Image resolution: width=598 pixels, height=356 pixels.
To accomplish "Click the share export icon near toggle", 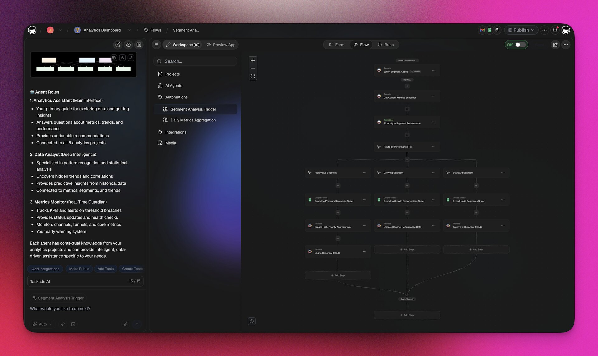I will point(555,45).
